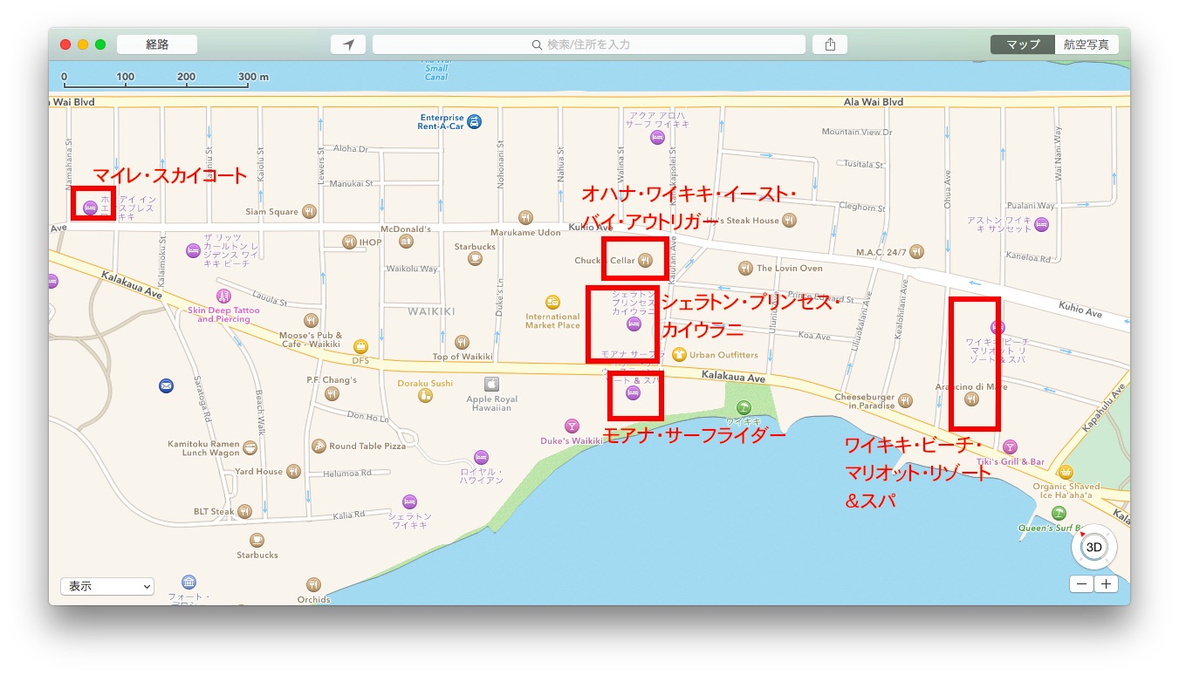Select the Cheeseburger in Paradise pin
The height and width of the screenshot is (675, 1179).
[x=905, y=401]
